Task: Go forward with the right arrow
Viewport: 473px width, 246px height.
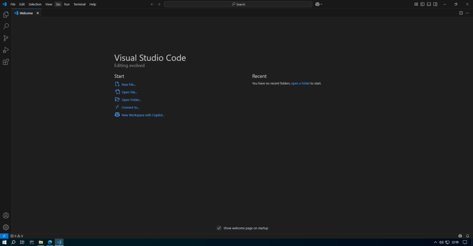Action: coord(159,4)
